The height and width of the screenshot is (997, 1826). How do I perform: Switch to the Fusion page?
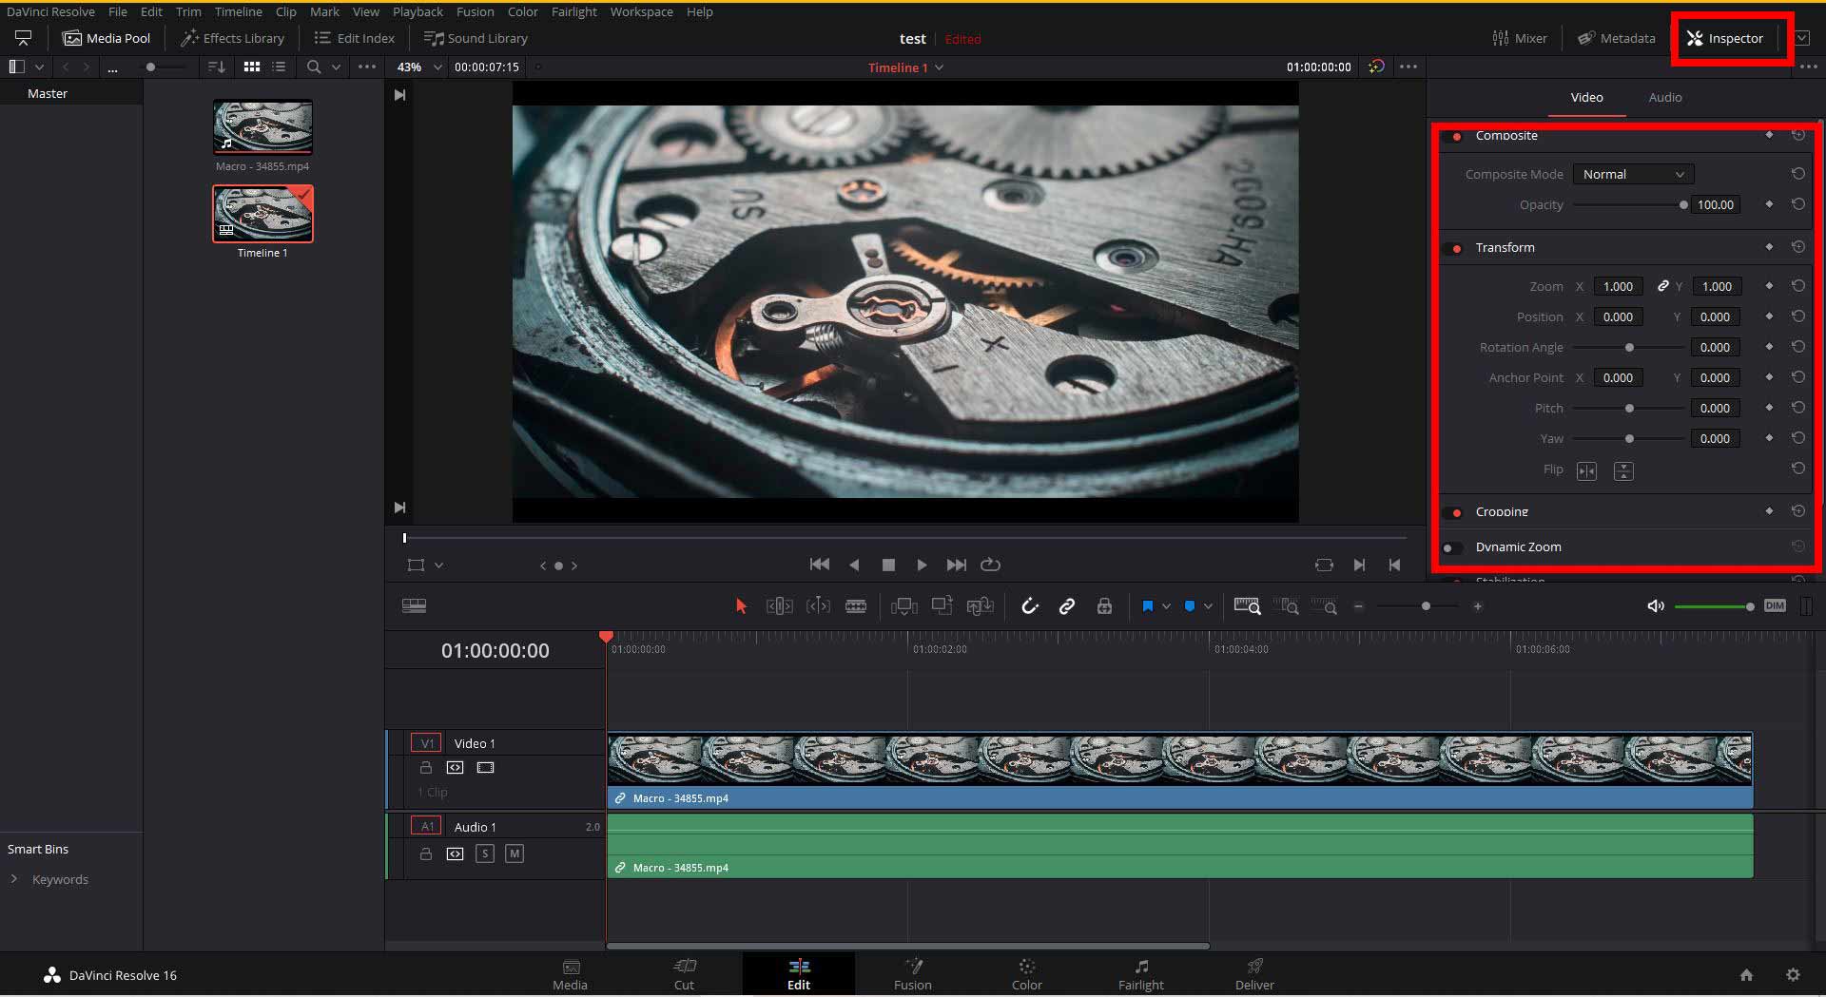pyautogui.click(x=912, y=974)
